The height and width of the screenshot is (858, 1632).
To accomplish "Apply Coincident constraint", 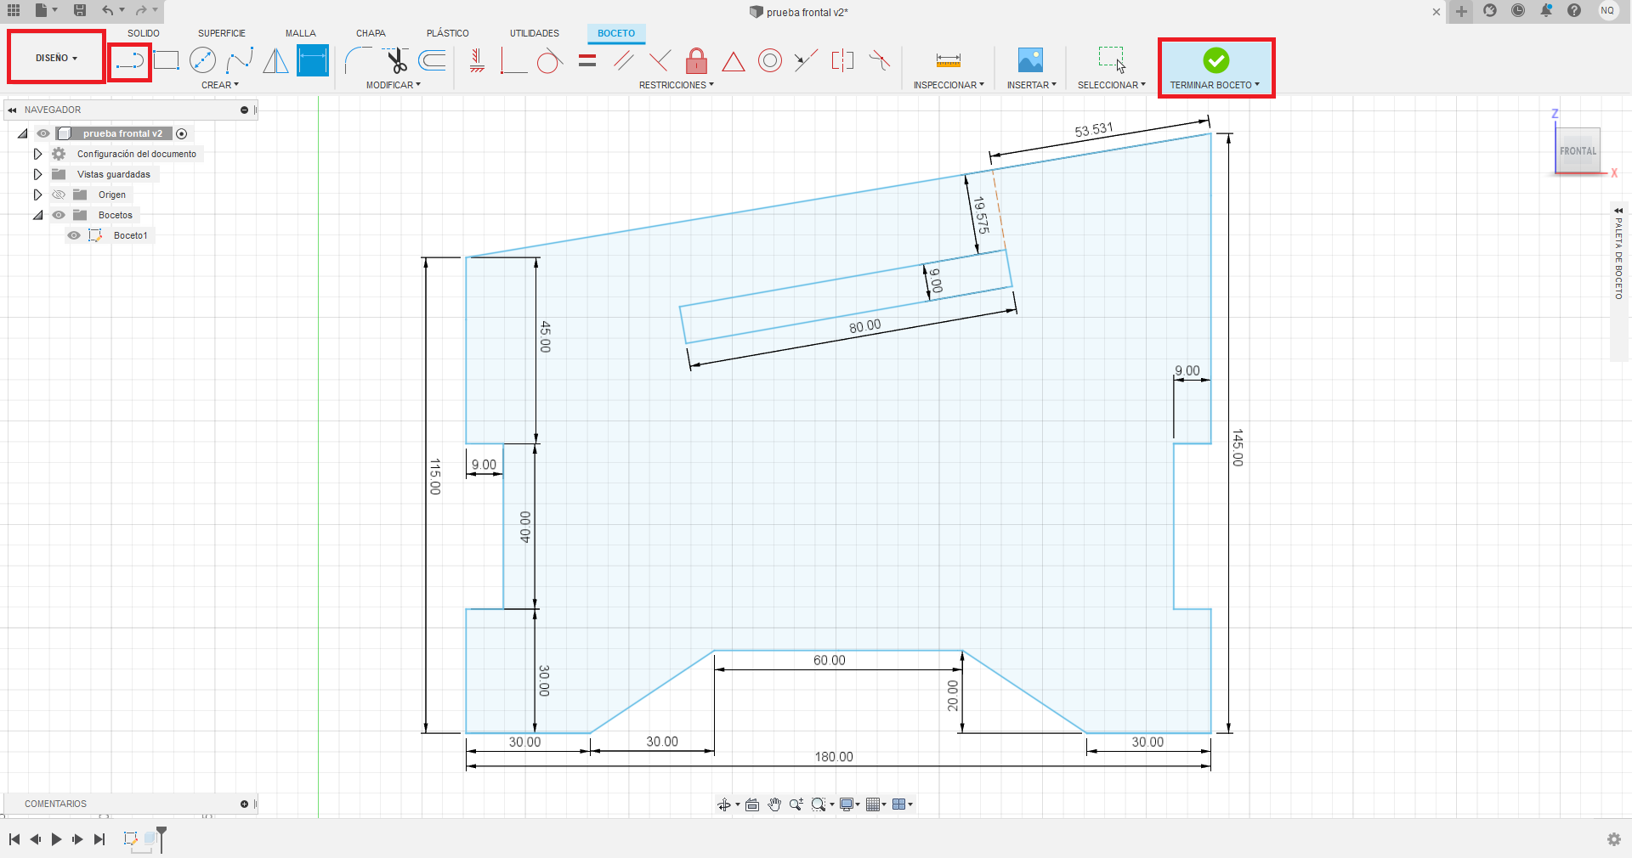I will point(513,60).
